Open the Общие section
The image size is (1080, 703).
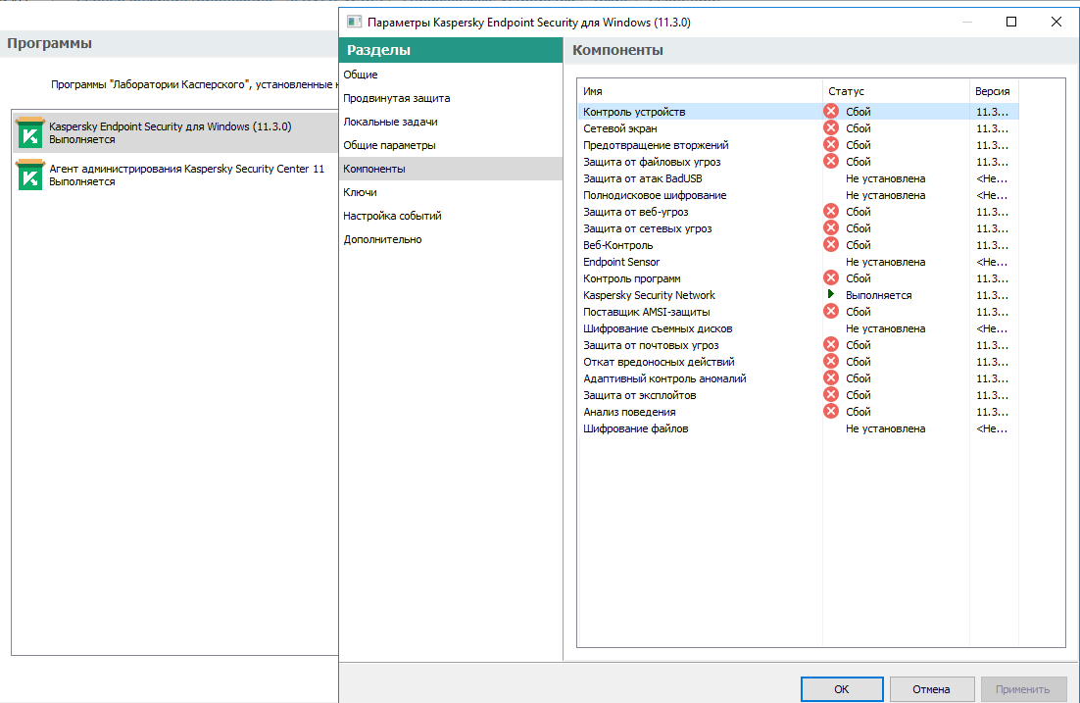pyautogui.click(x=451, y=75)
